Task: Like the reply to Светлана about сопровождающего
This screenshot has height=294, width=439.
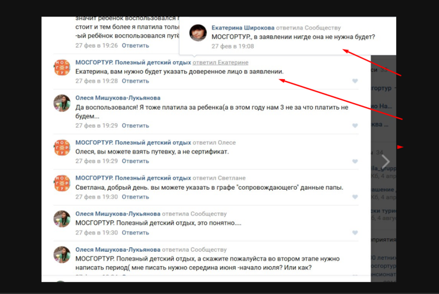Action: 355,197
